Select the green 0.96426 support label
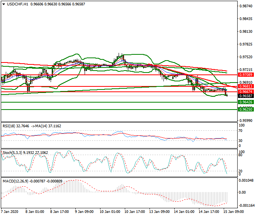The height and width of the screenshot is (216, 255). pyautogui.click(x=245, y=102)
